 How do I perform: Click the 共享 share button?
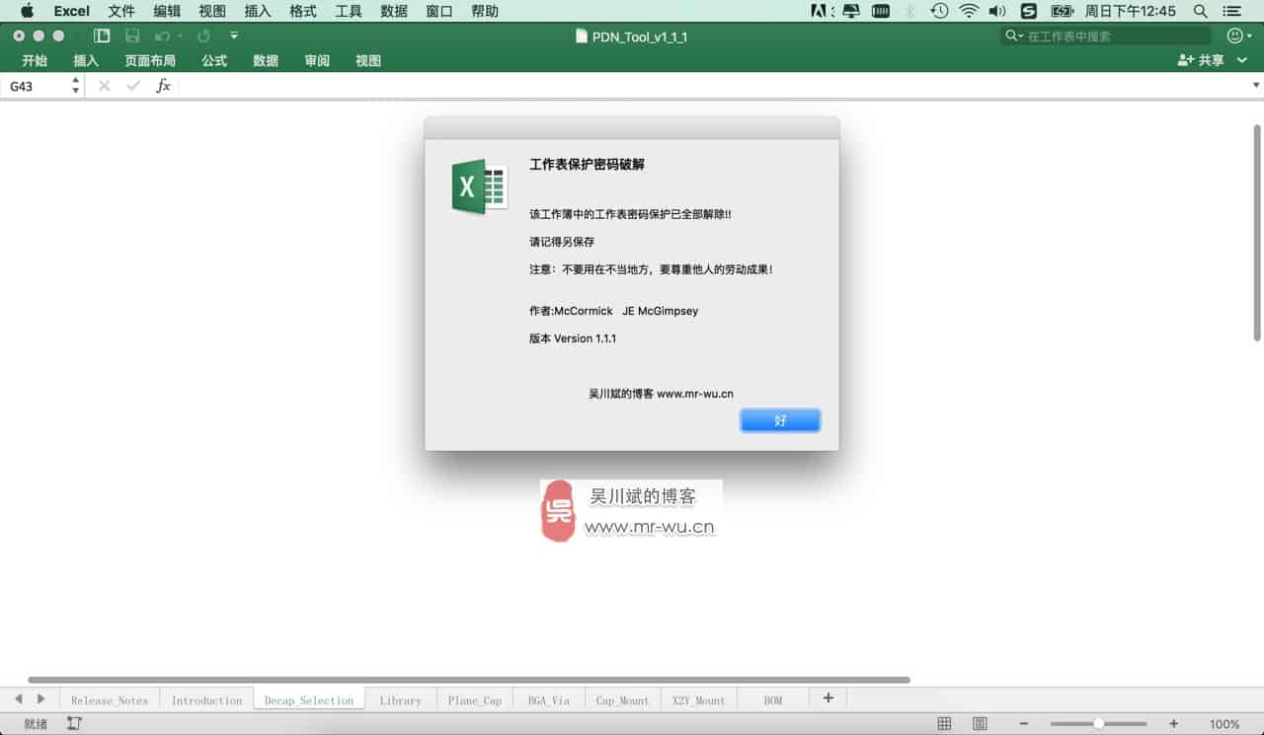[1201, 60]
